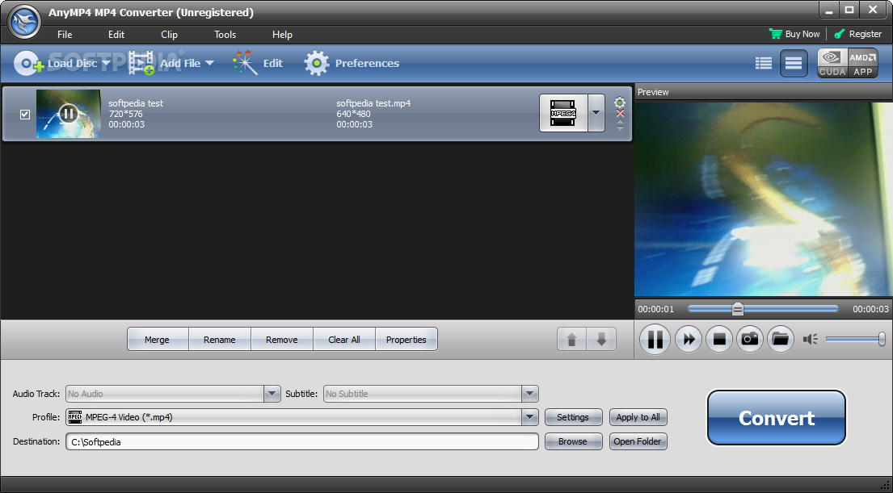Click the preview video image
The image size is (893, 493).
[763, 199]
